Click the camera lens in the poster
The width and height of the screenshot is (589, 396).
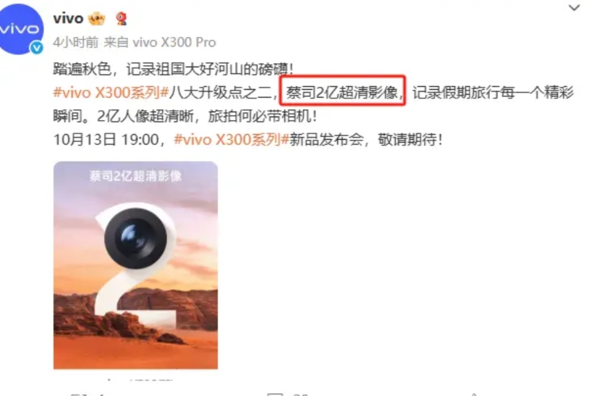[x=135, y=239]
